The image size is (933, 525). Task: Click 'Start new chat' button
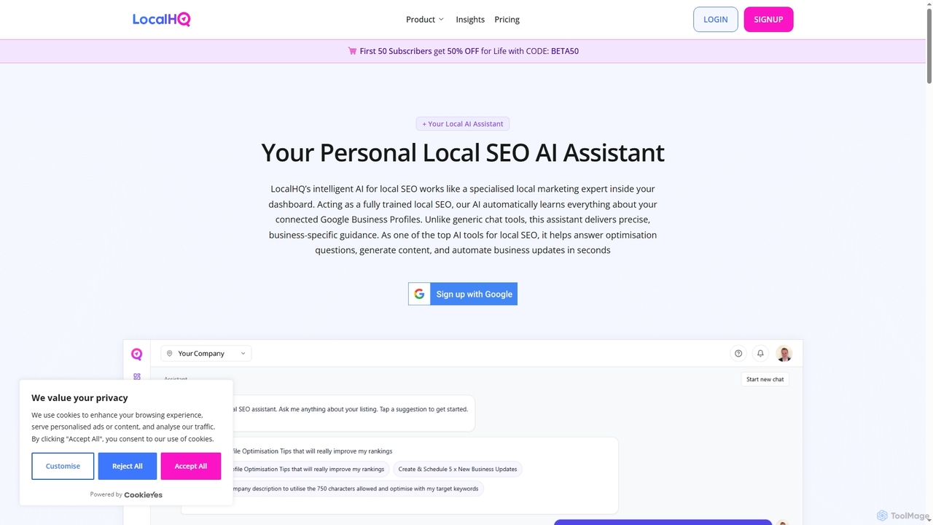tap(765, 379)
